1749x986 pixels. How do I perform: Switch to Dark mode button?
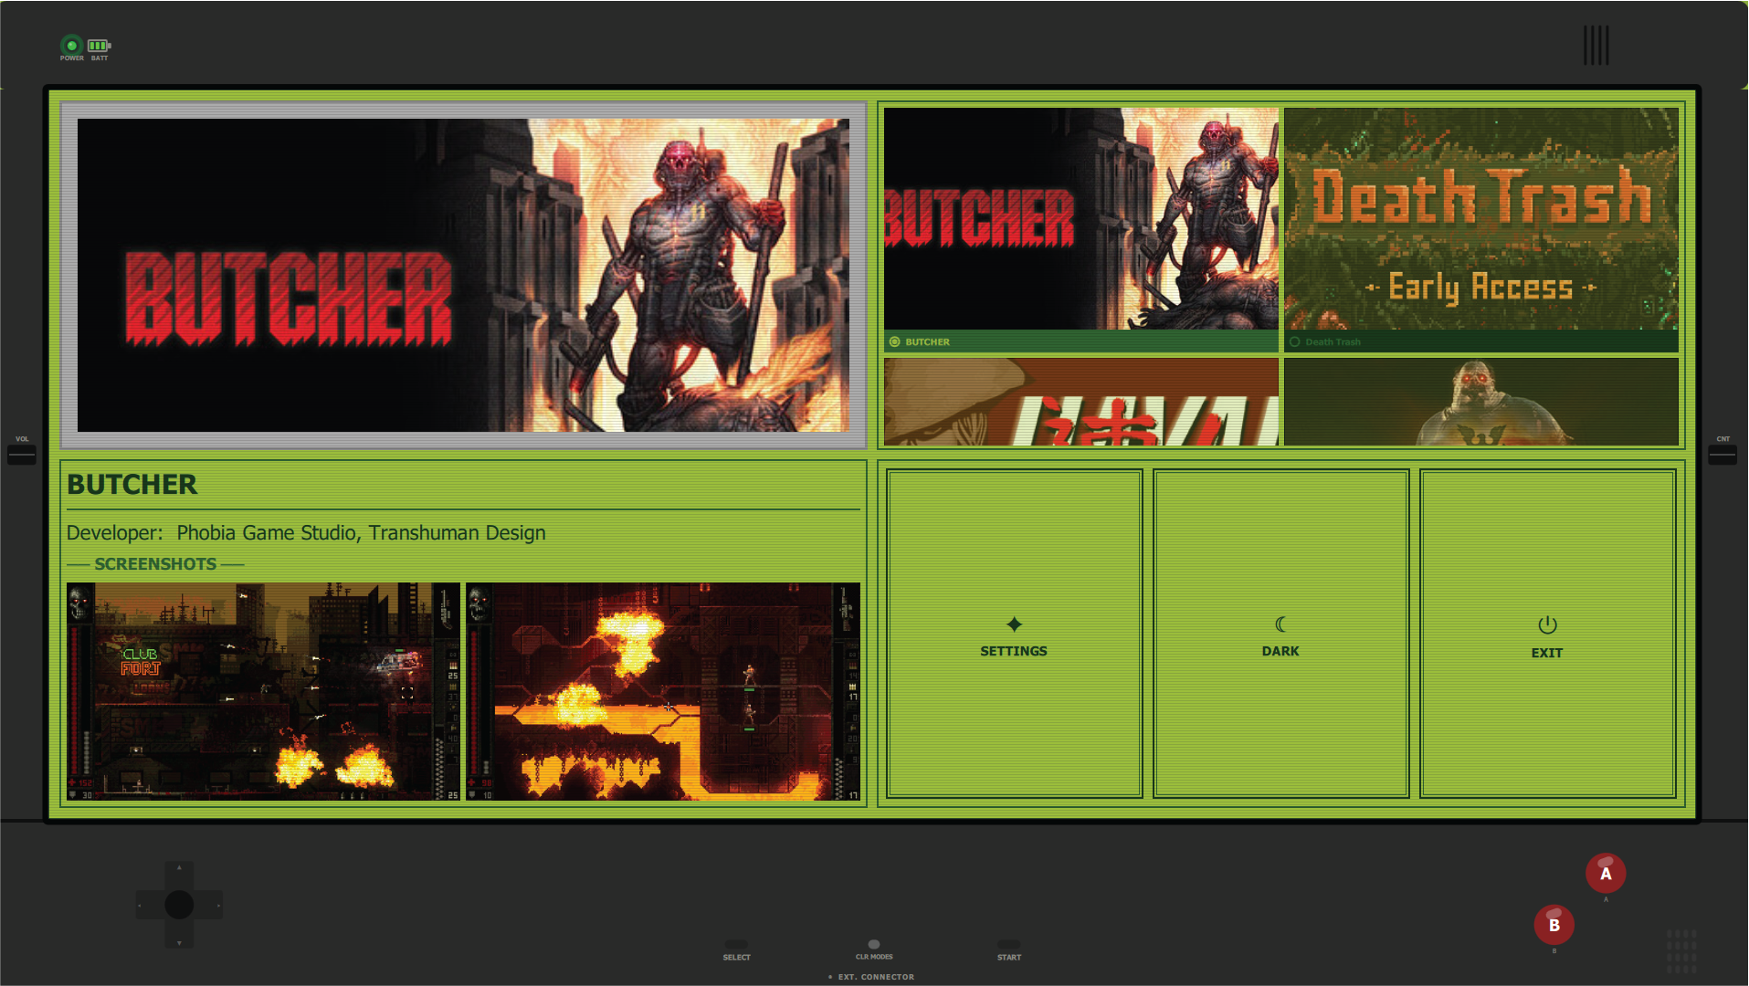[x=1280, y=634]
